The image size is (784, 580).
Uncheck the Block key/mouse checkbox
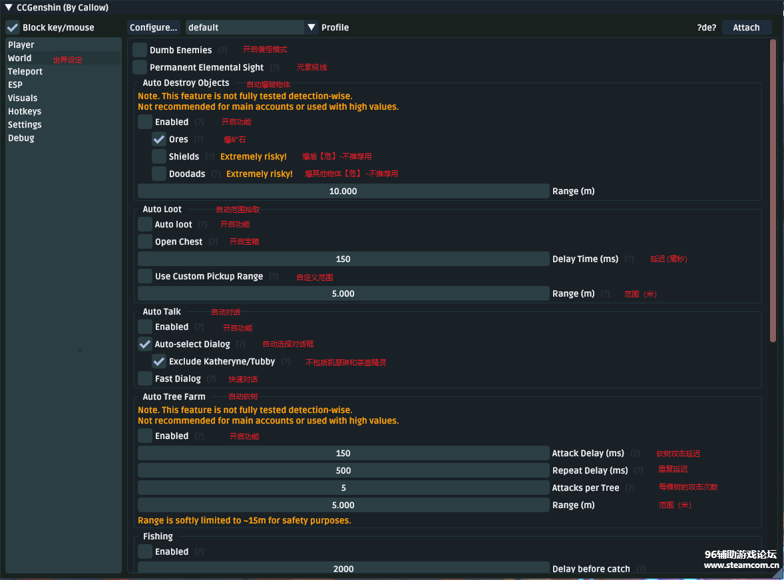pyautogui.click(x=13, y=27)
